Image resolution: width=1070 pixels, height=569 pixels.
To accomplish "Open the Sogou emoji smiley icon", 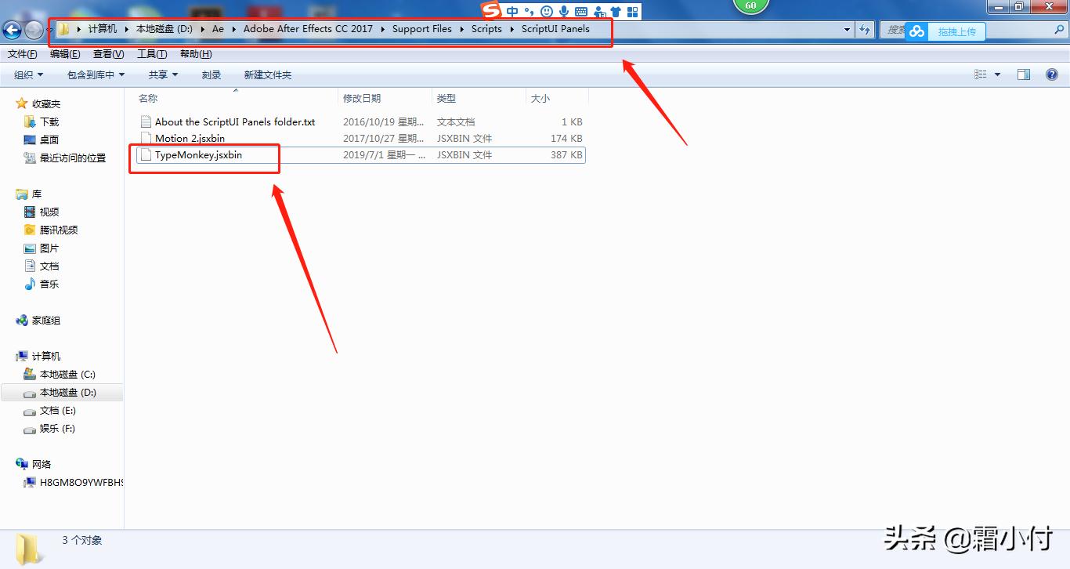I will click(x=547, y=12).
